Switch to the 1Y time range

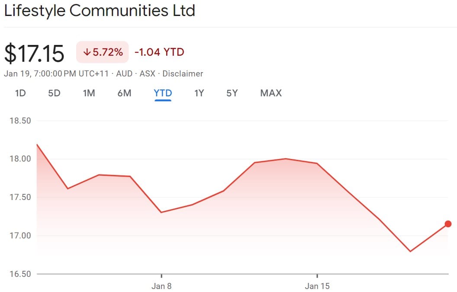199,93
